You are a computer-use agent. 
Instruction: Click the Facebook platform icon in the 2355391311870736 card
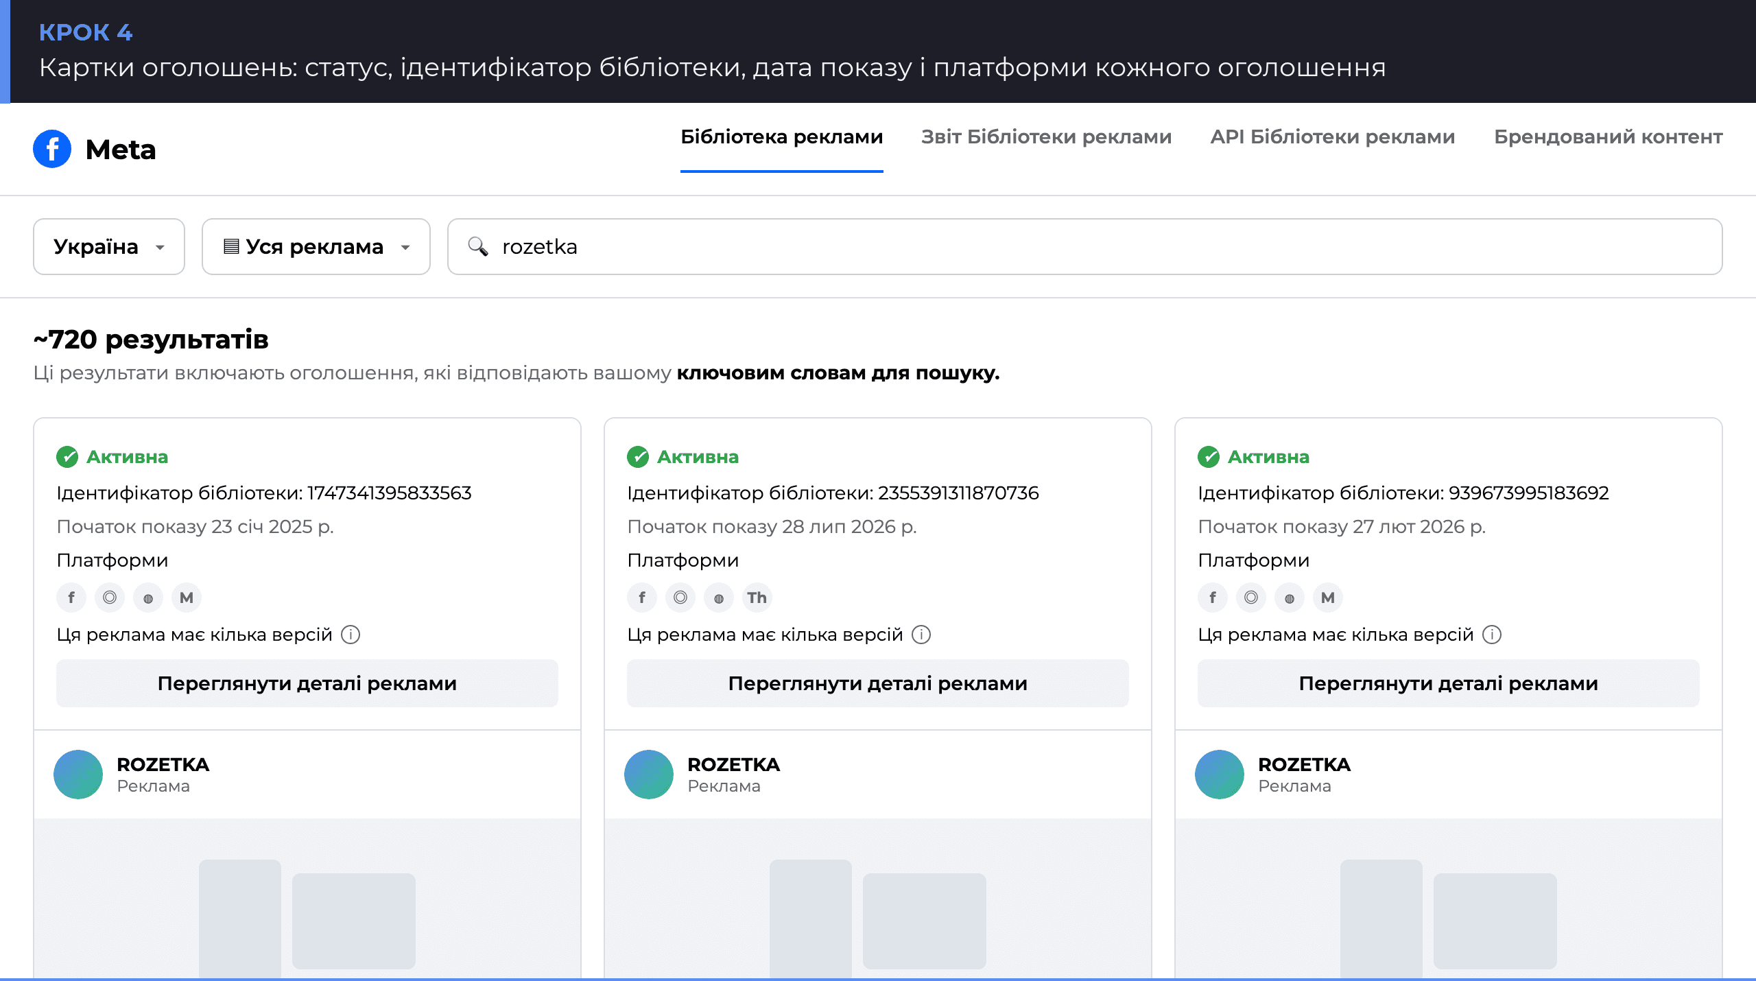(642, 598)
